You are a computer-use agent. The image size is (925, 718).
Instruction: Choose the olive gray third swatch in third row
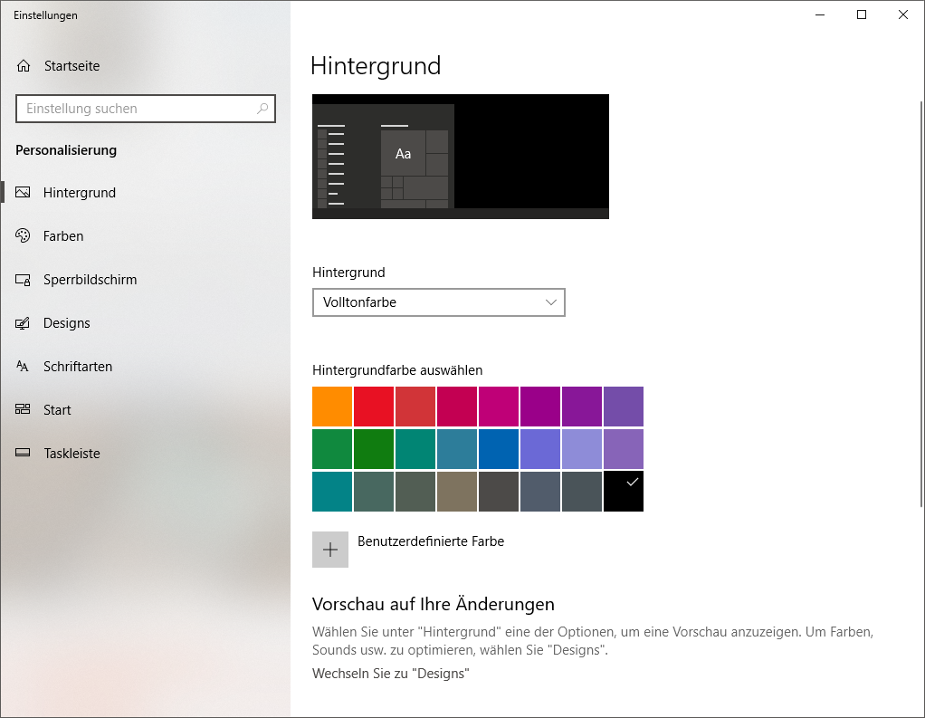pyautogui.click(x=415, y=491)
